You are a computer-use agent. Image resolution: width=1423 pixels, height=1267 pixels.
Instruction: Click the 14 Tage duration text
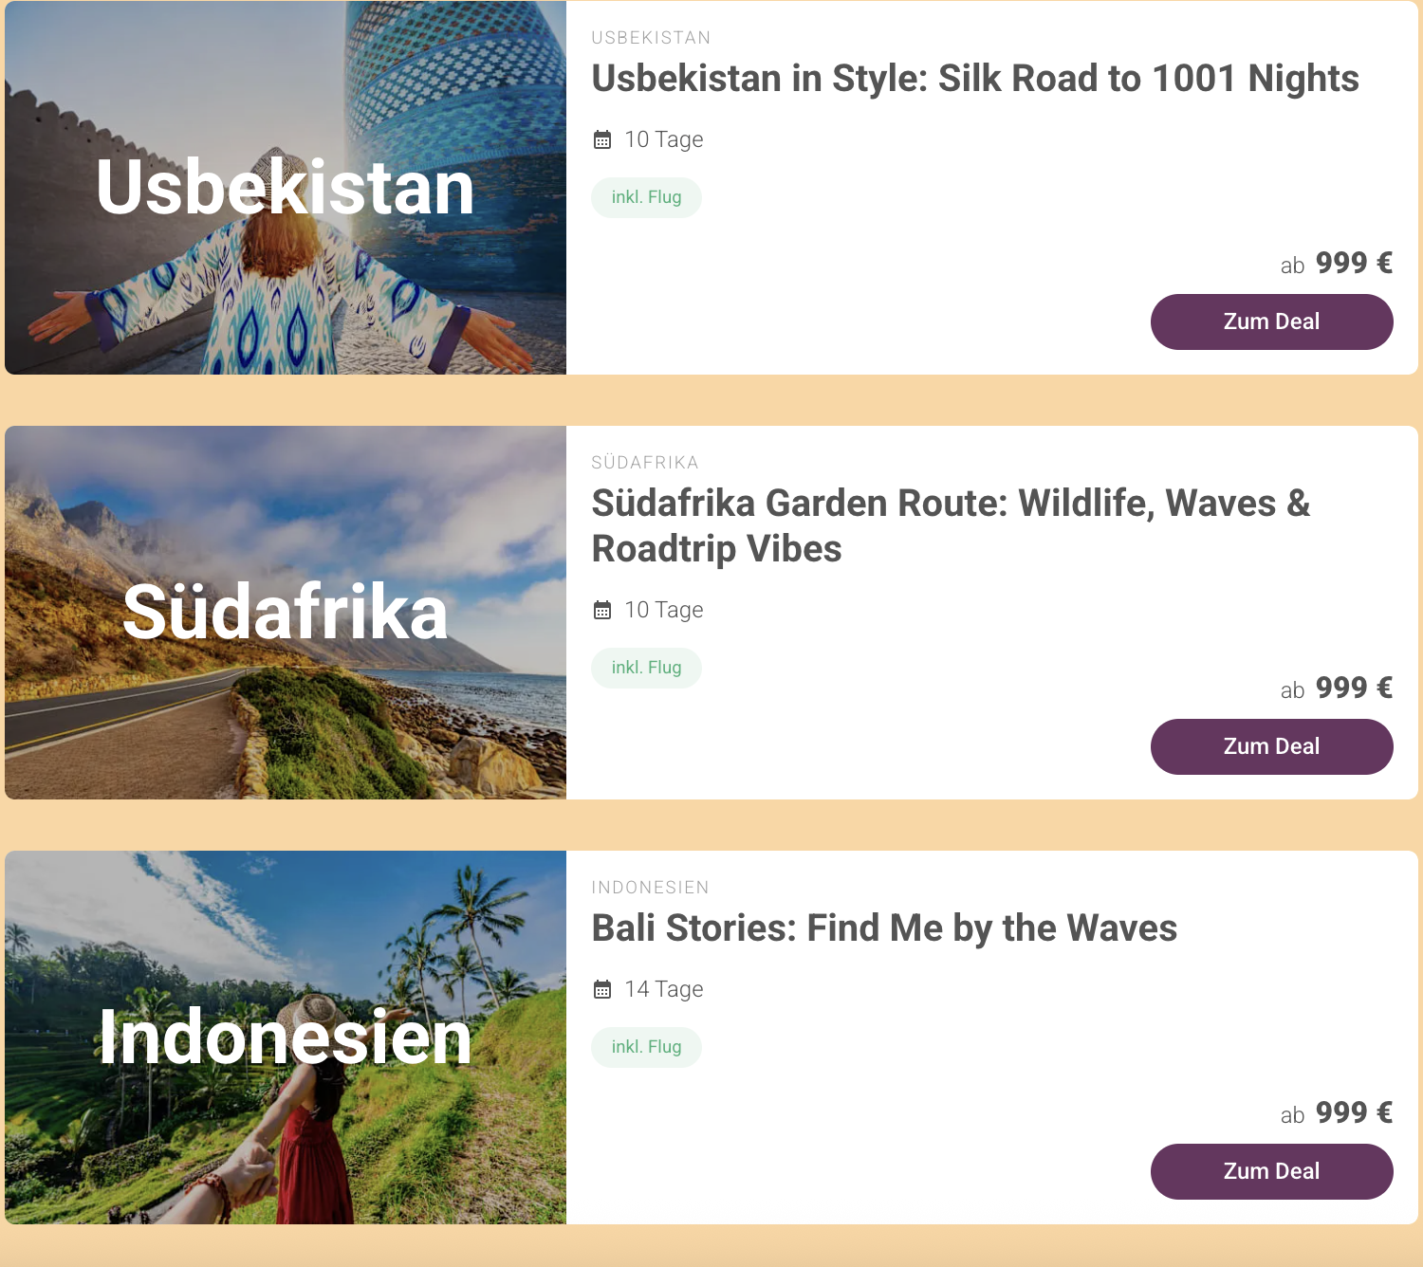tap(663, 989)
